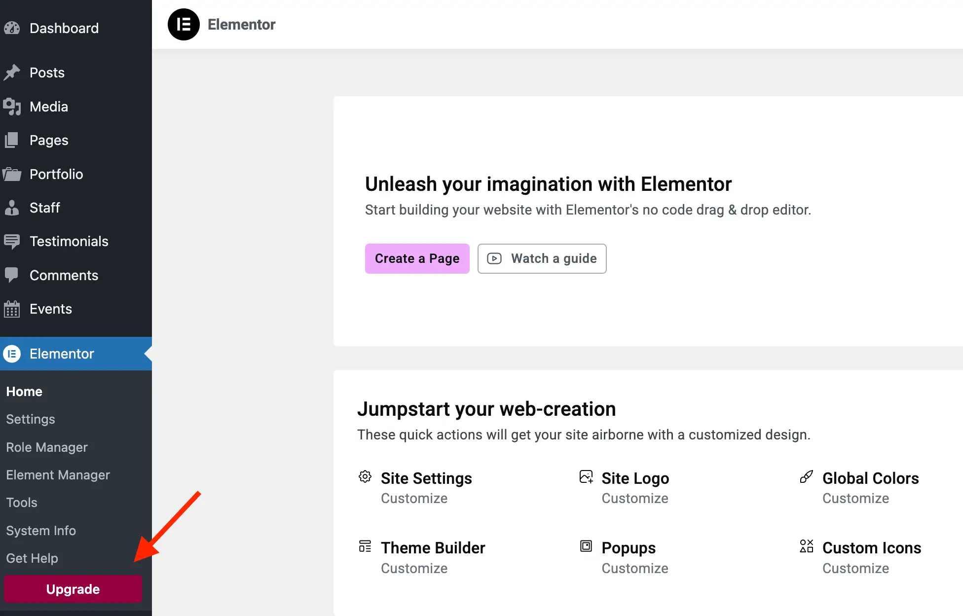This screenshot has height=616, width=963.
Task: Click the Site Logo heading
Action: click(x=635, y=478)
